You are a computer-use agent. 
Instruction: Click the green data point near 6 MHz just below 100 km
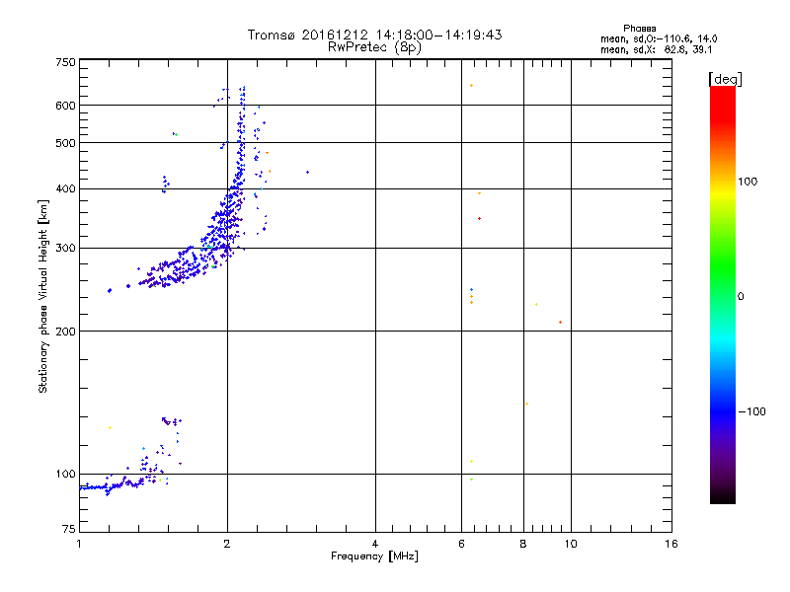point(471,480)
